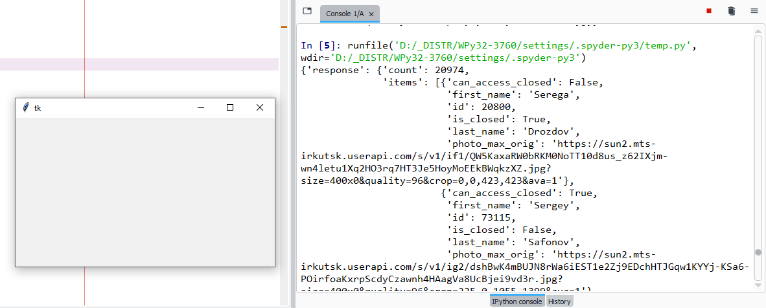Stop the running command with red square
Screen dimensions: 766x308
pos(709,11)
